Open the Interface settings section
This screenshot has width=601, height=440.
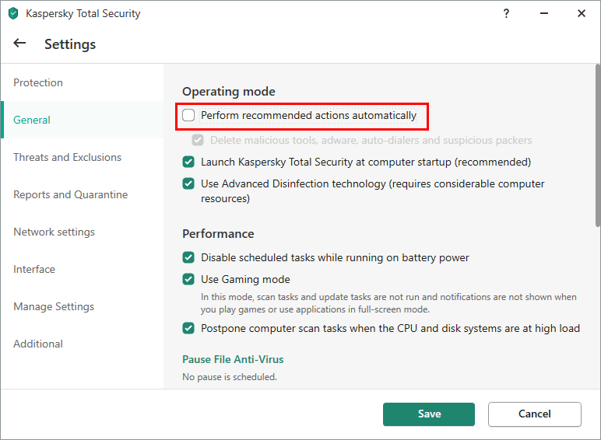click(x=34, y=270)
